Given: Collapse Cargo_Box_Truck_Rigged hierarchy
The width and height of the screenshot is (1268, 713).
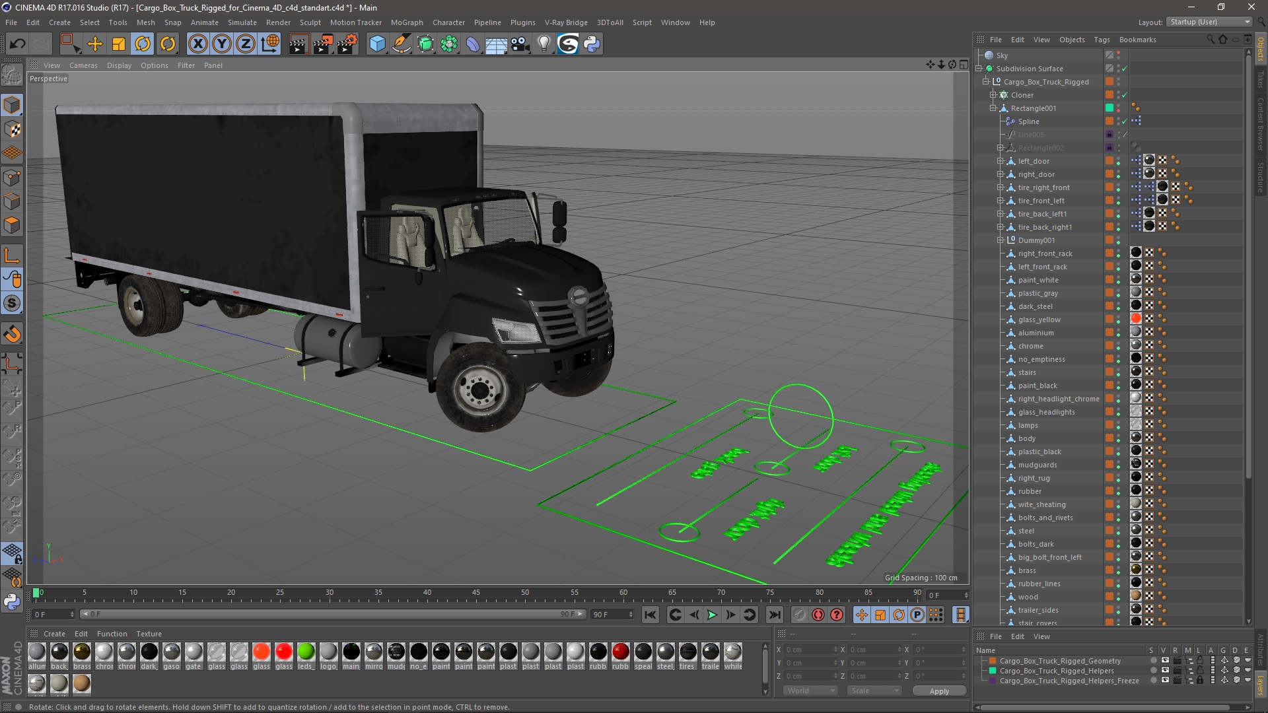Looking at the screenshot, I should click(x=986, y=82).
